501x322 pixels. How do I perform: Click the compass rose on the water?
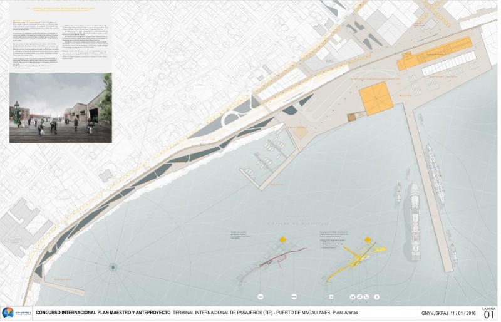[113, 267]
